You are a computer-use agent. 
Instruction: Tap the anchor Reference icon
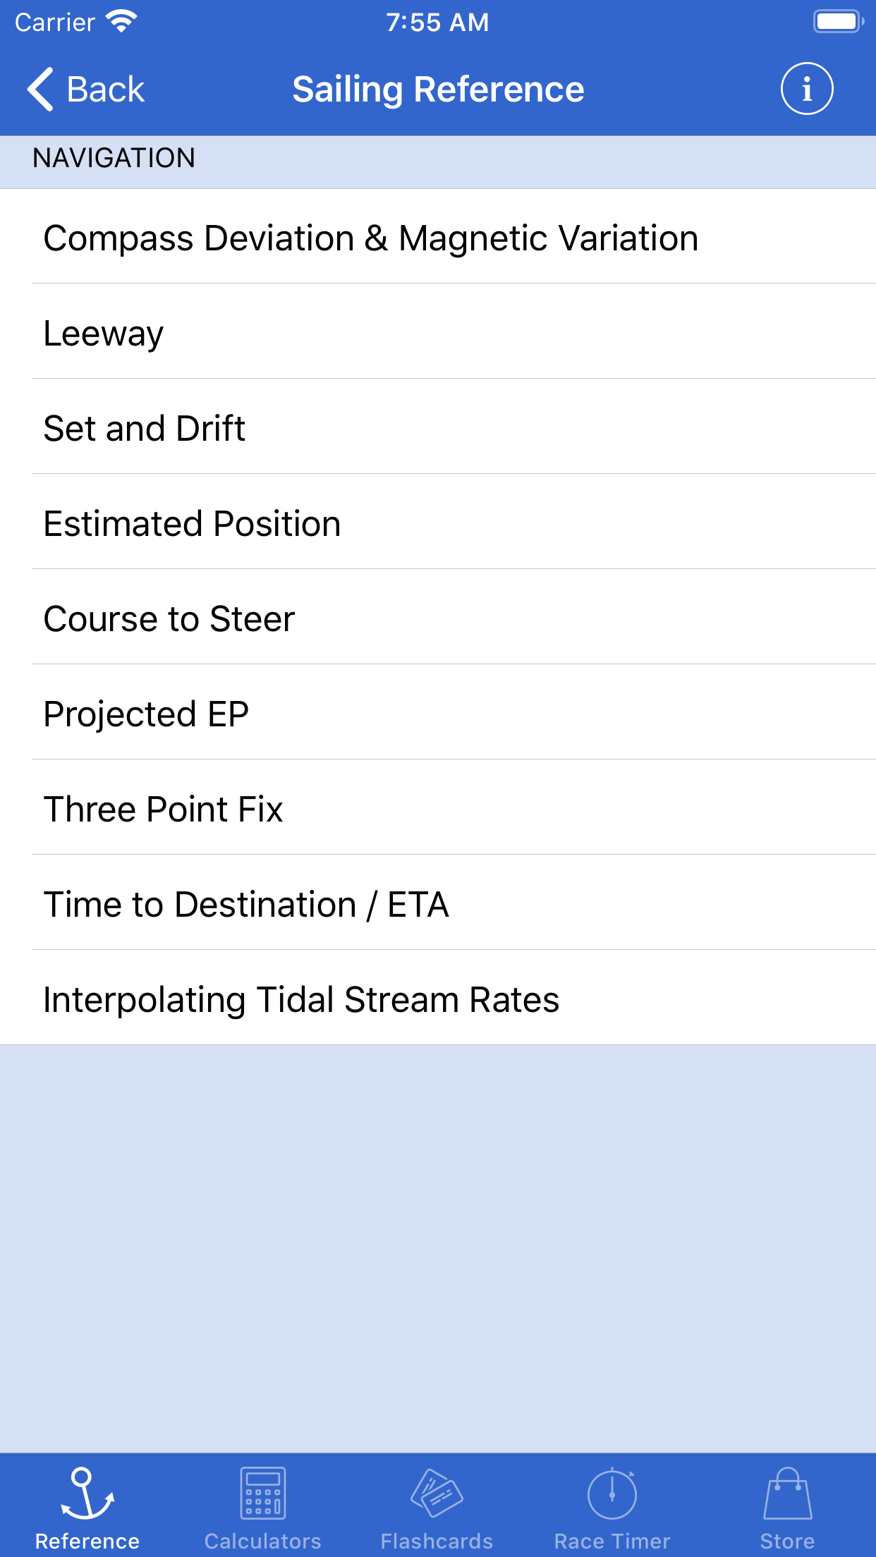[x=87, y=1494]
